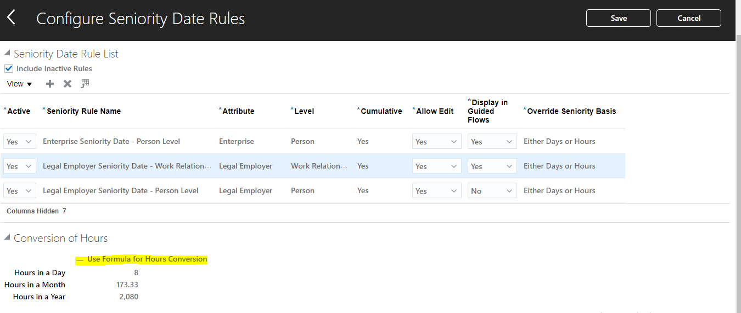
Task: Open Active dropdown for Legal Employer Work Relationship row
Action: (20, 166)
